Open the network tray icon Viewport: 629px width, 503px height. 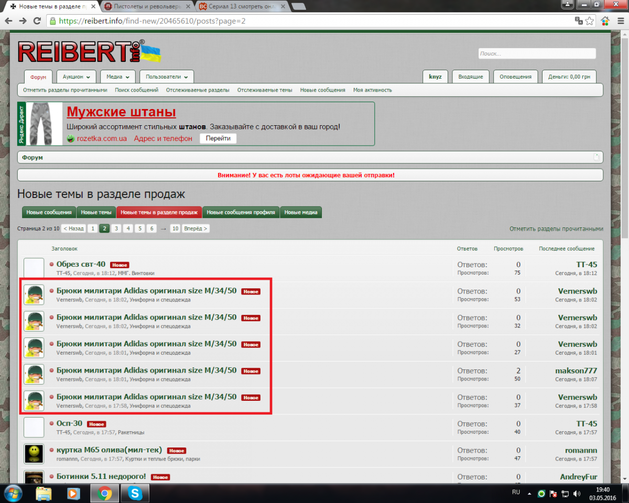pos(565,494)
